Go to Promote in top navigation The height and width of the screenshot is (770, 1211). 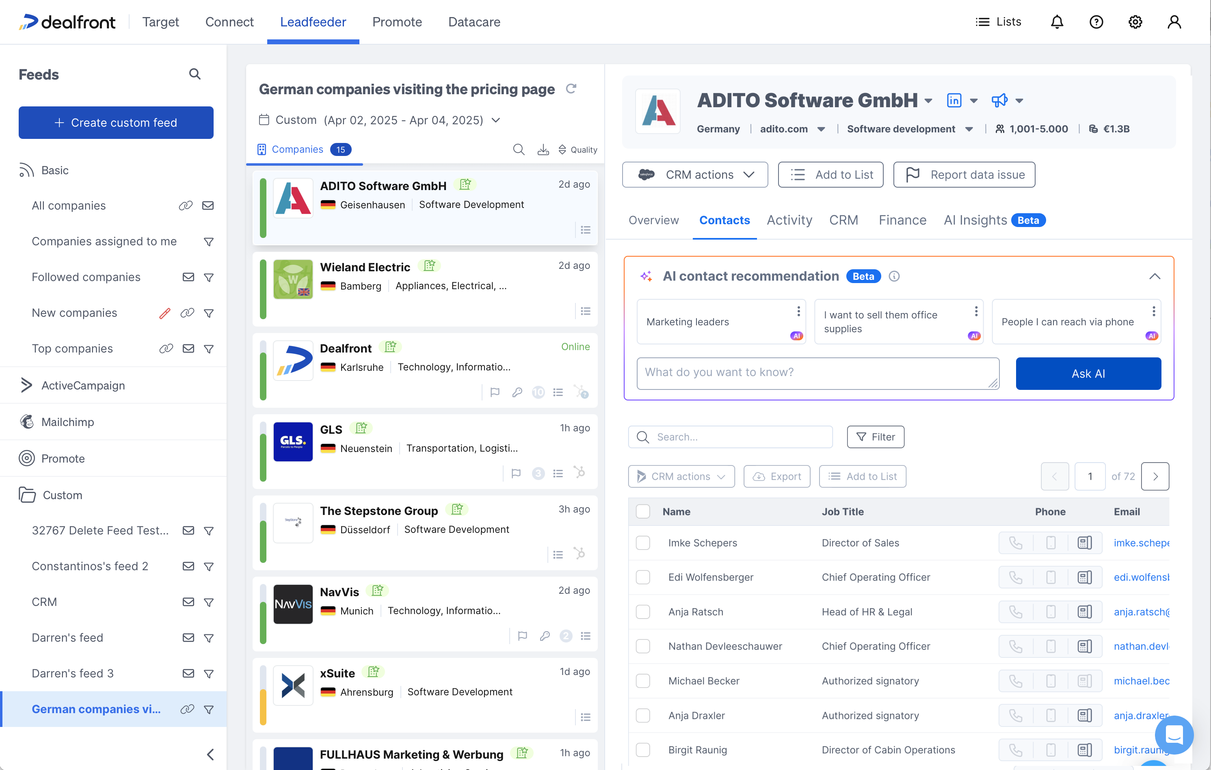coord(397,22)
